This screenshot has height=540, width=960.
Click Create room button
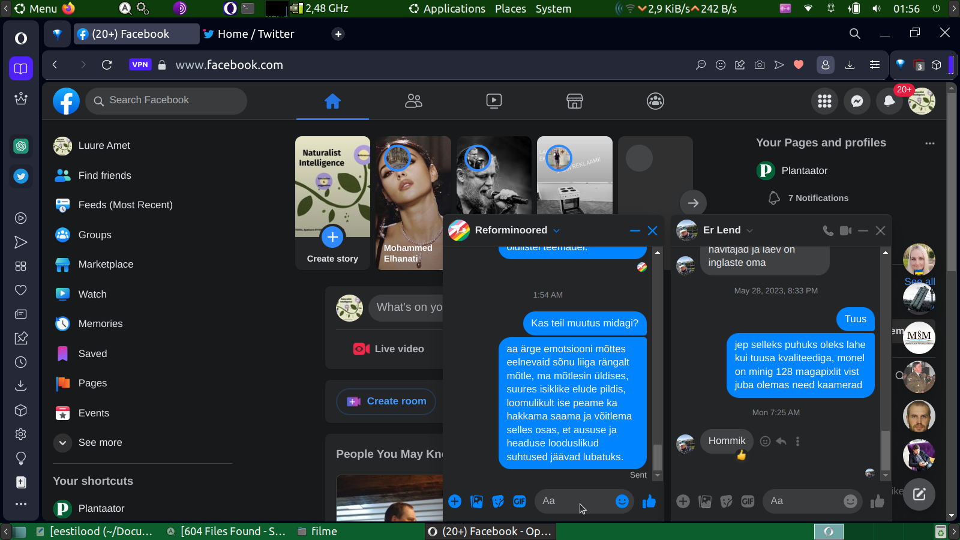coord(386,401)
